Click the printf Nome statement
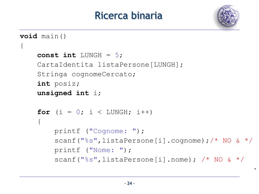 coord(93,150)
